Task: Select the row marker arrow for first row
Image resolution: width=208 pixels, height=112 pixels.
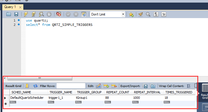Action: tap(5, 98)
